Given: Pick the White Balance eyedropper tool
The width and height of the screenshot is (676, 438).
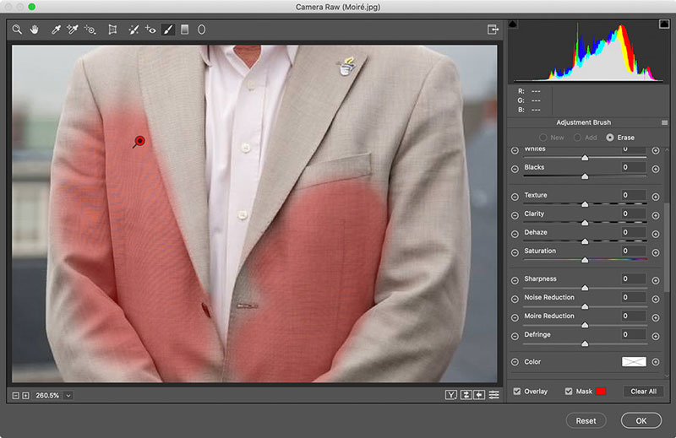Looking at the screenshot, I should pos(57,30).
